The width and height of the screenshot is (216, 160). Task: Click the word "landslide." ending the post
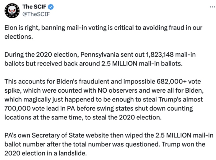click(73, 153)
